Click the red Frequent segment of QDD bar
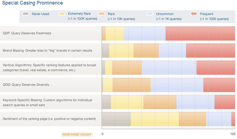Screen dimensions: 237x139 tap(219, 85)
